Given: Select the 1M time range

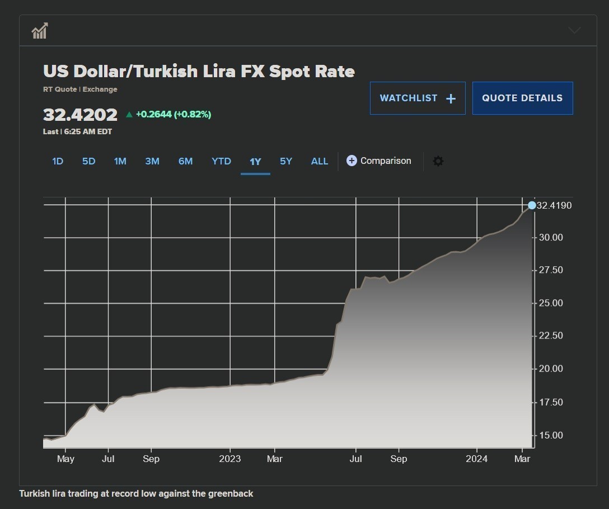Looking at the screenshot, I should click(x=120, y=161).
